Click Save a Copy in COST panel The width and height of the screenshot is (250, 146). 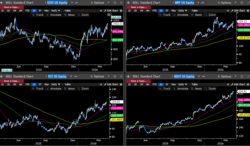click(x=12, y=7)
